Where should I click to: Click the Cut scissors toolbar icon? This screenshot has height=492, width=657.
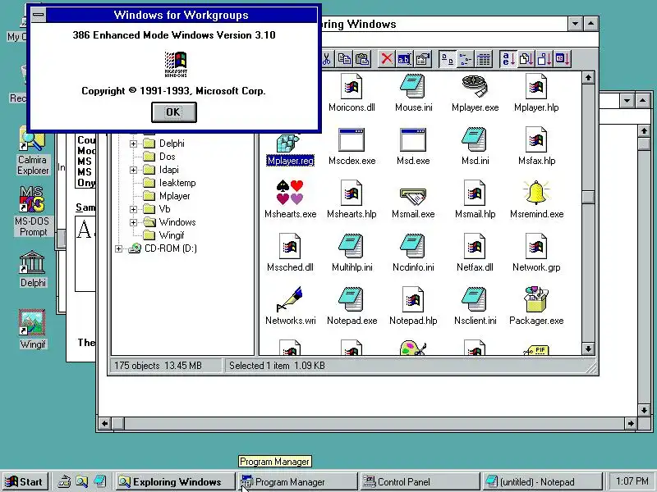[326, 59]
